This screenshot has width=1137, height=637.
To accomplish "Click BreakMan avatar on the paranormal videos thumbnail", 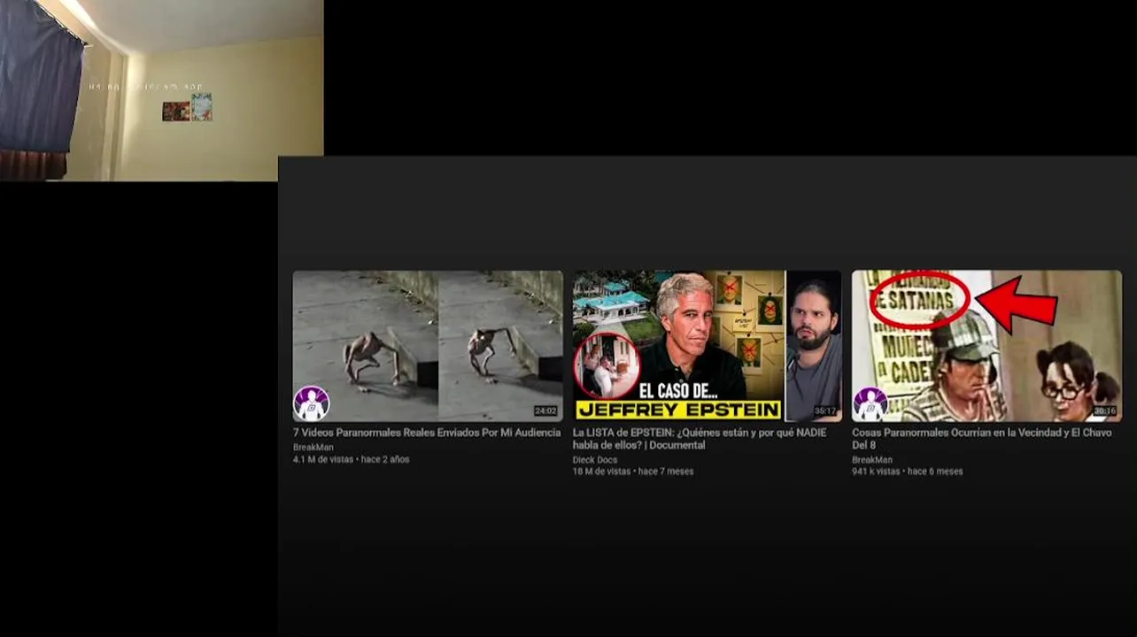I will pos(312,403).
